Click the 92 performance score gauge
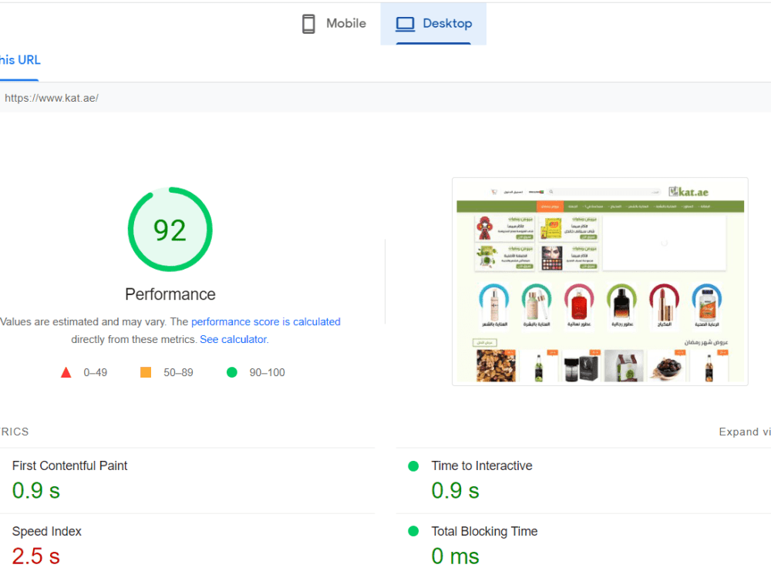Image resolution: width=771 pixels, height=578 pixels. pos(170,229)
